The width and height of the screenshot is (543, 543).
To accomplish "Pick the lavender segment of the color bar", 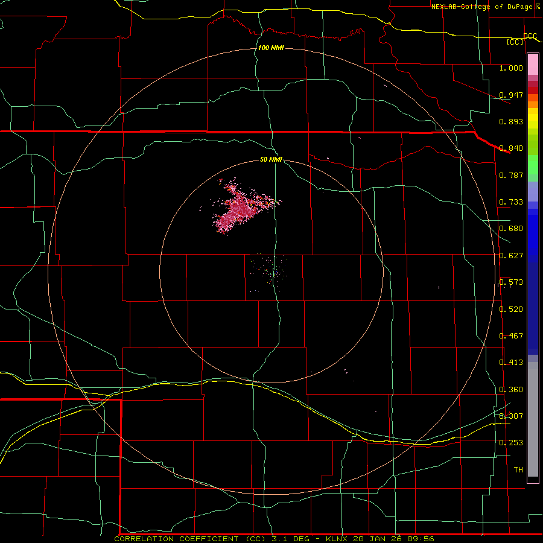I will pos(533,191).
